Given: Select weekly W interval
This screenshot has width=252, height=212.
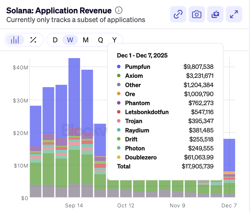Looking at the screenshot, I should [x=70, y=40].
